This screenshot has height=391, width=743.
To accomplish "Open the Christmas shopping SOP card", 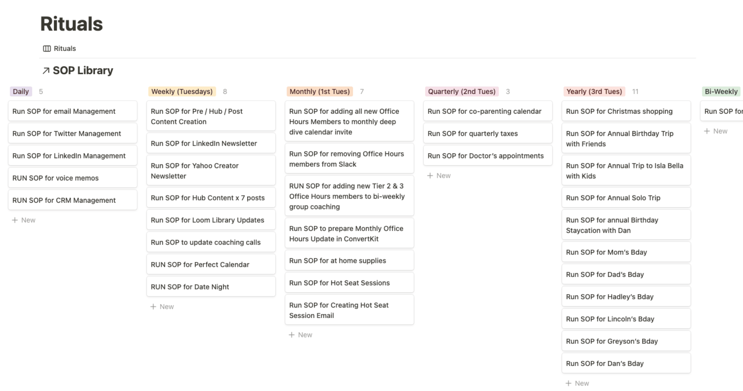I will 626,111.
